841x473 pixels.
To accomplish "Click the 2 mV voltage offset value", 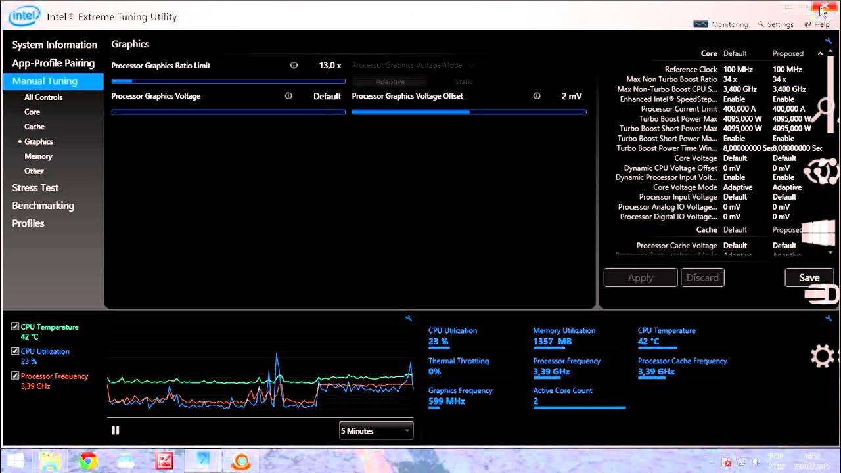I will click(x=572, y=96).
